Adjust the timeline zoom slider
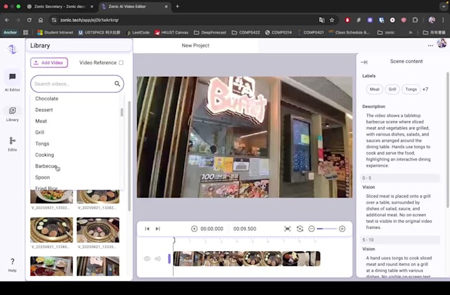The image size is (450, 295). coord(327,229)
